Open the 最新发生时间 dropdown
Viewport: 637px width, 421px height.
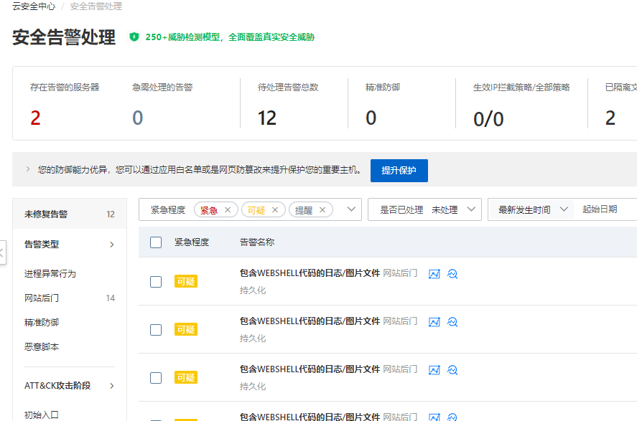coord(533,209)
